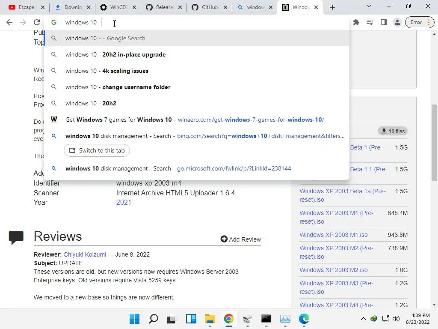Screen dimensions: 438x329
Task: Download Windows XP 2003 M1 (Pre-reset).iso
Action: (336, 217)
